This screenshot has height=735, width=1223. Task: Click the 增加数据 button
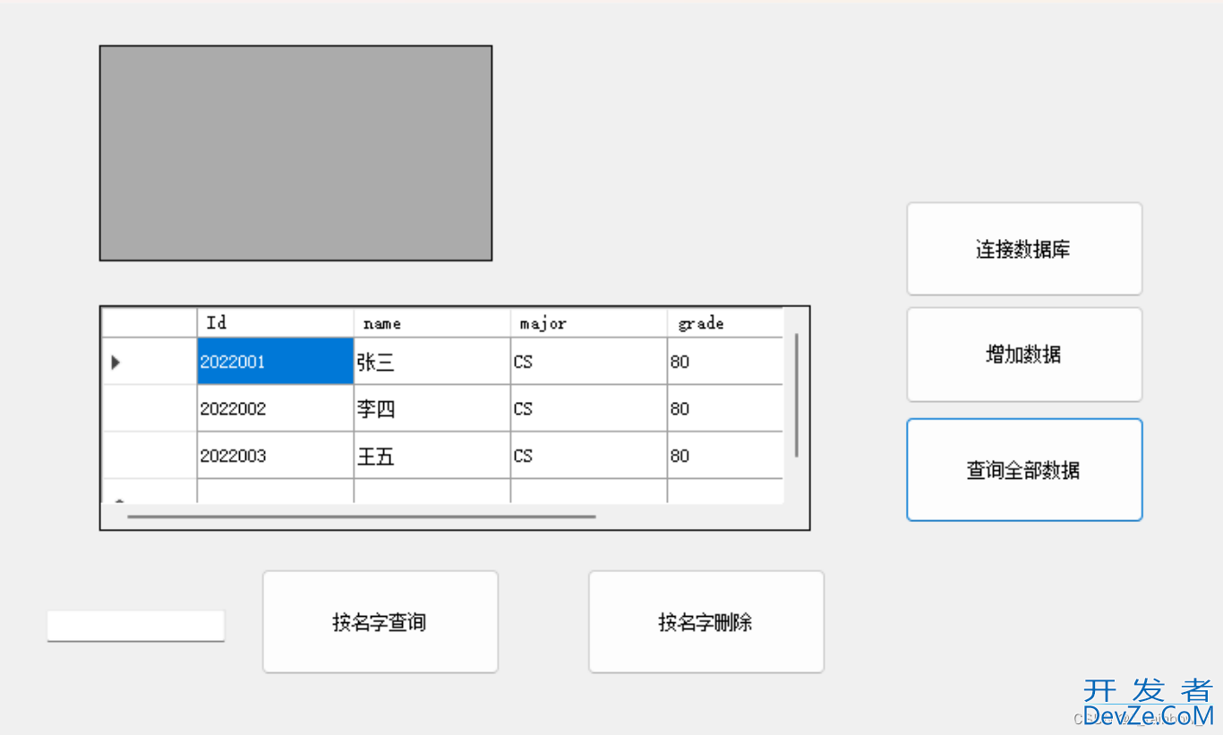pos(1024,355)
